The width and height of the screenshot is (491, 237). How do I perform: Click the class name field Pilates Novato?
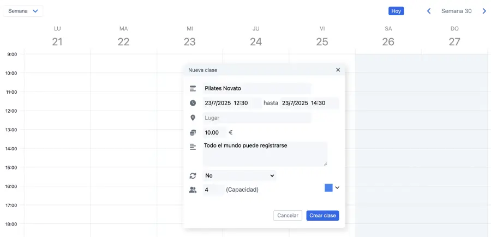(x=256, y=88)
